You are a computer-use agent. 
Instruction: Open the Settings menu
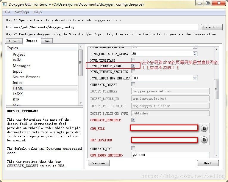[22, 12]
